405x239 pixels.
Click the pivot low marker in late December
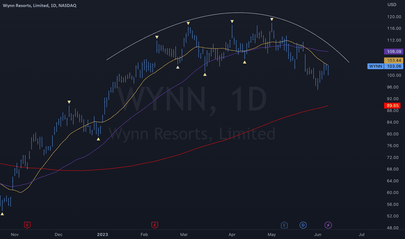[98, 139]
